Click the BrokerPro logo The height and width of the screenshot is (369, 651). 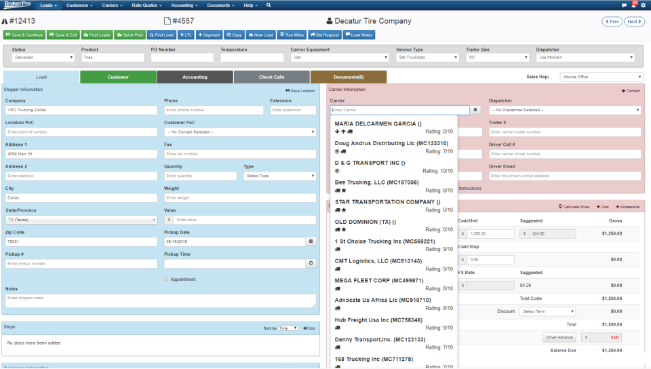click(x=18, y=5)
